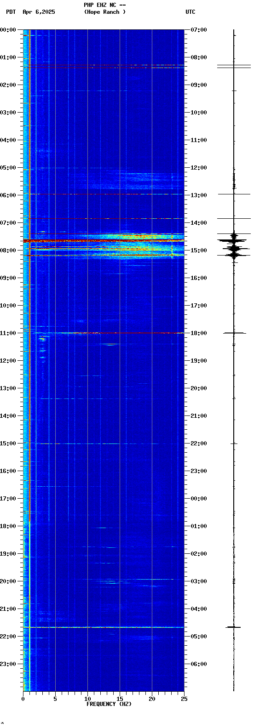Click the '18:00' label on UTC axis
Screen dimensions: 254x728
(198, 333)
